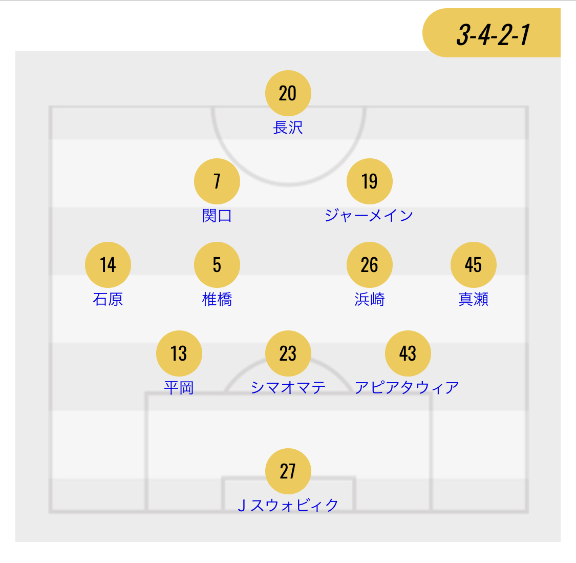The width and height of the screenshot is (576, 563).
Task: Open the 真瀬 player link
Action: (x=473, y=299)
